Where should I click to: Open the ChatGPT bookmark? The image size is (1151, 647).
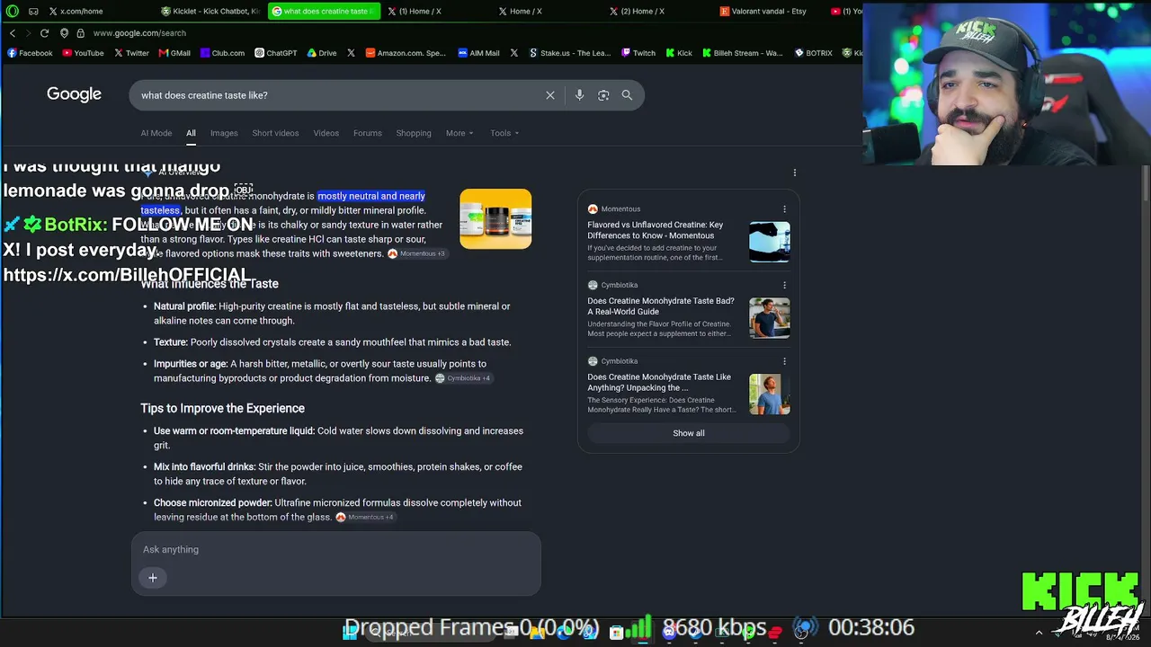(x=275, y=53)
